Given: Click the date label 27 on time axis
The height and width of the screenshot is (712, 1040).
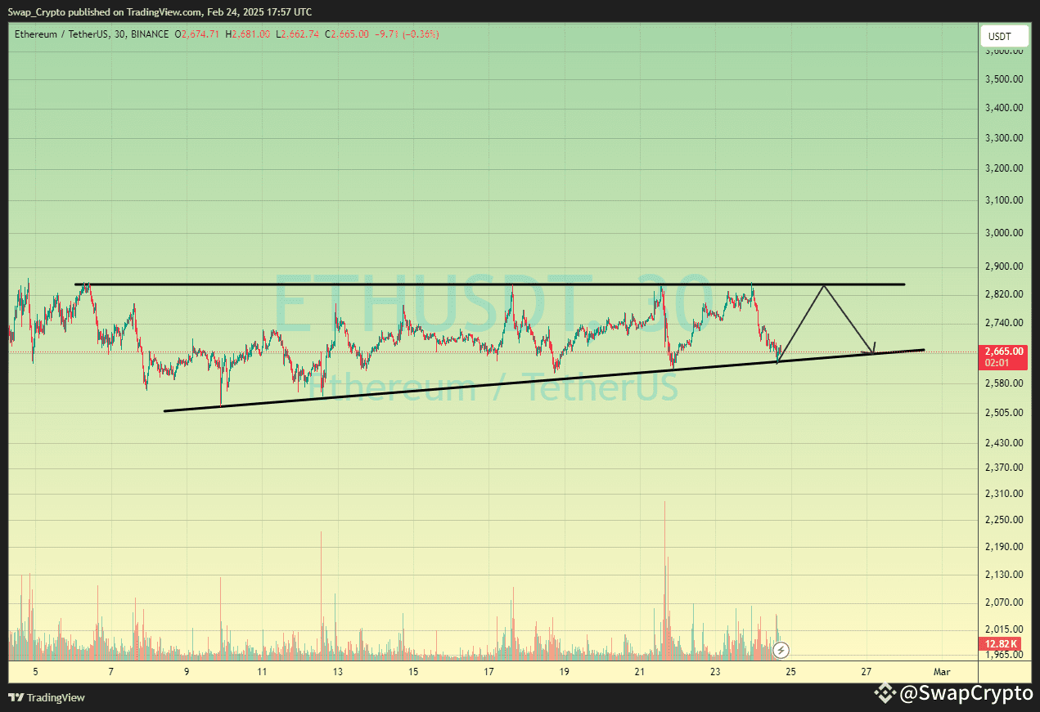Looking at the screenshot, I should [867, 672].
